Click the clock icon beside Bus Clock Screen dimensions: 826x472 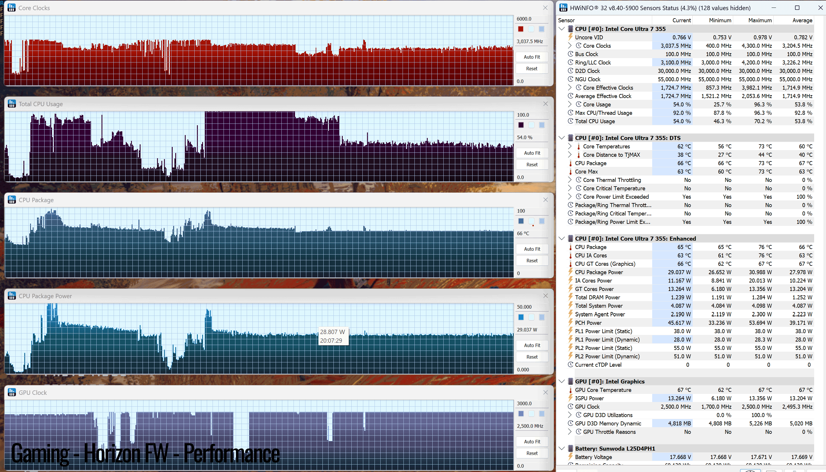point(571,54)
